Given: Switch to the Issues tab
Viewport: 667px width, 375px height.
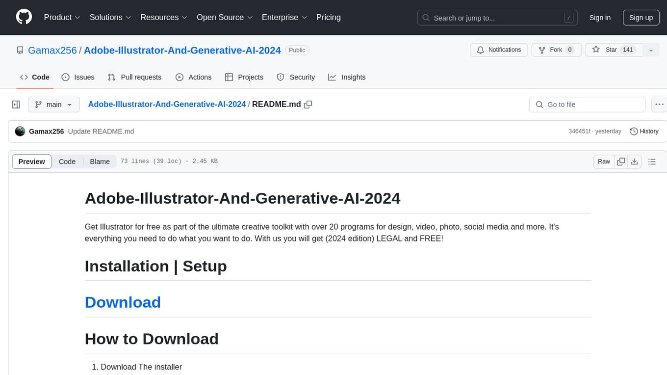Looking at the screenshot, I should pyautogui.click(x=78, y=77).
